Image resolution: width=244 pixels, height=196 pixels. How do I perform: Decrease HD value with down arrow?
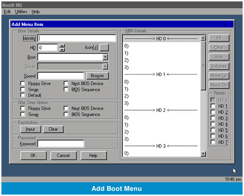62,50
